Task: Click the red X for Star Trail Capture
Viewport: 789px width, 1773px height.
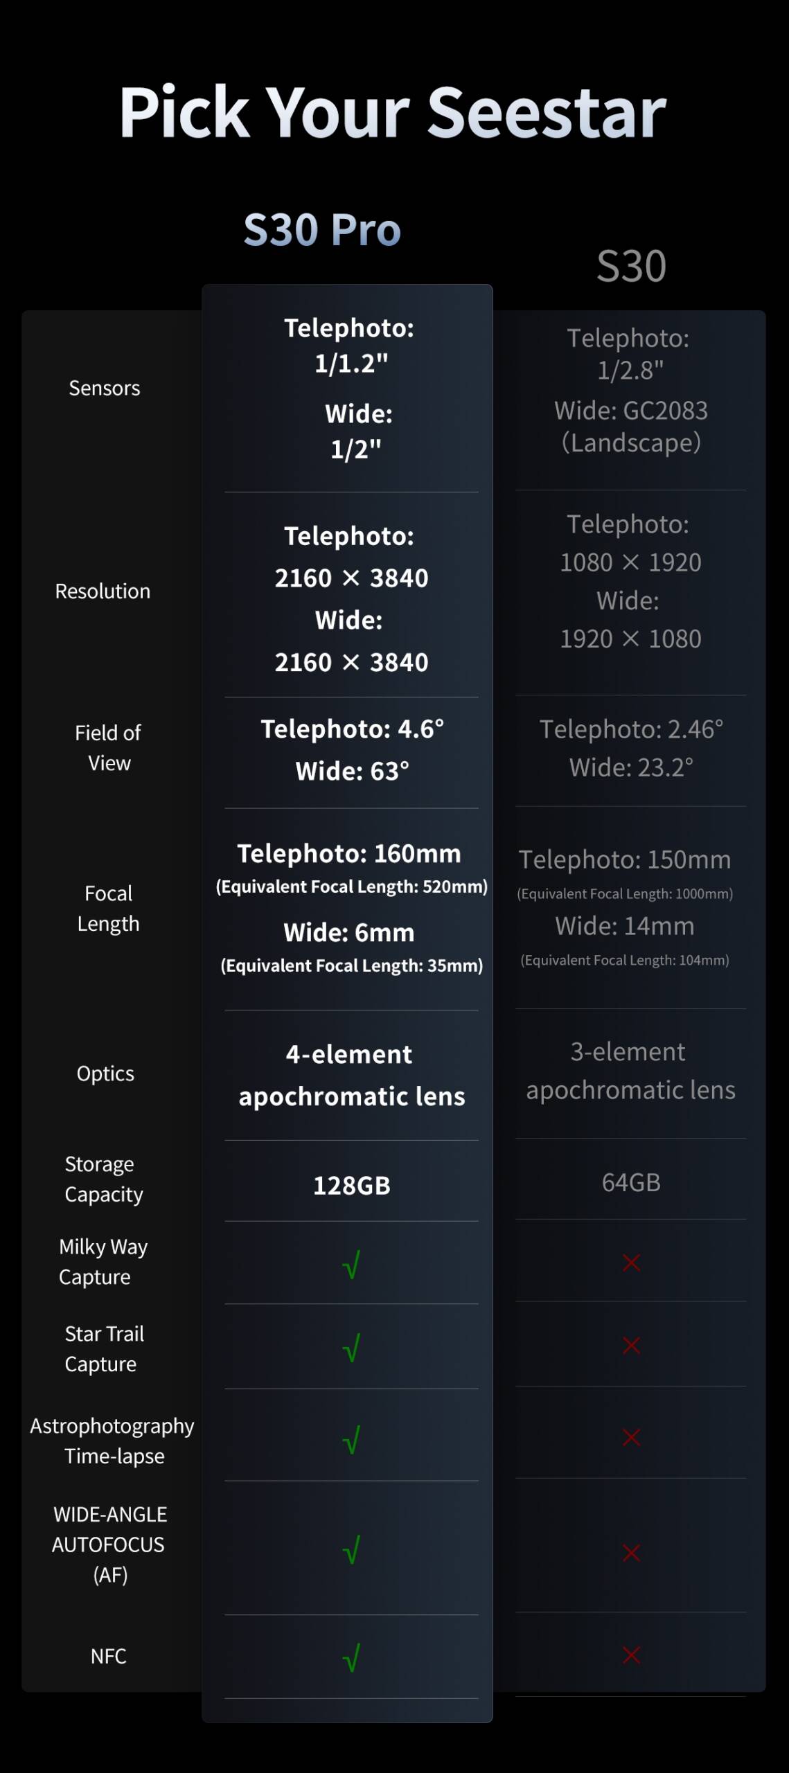Action: coord(631,1346)
